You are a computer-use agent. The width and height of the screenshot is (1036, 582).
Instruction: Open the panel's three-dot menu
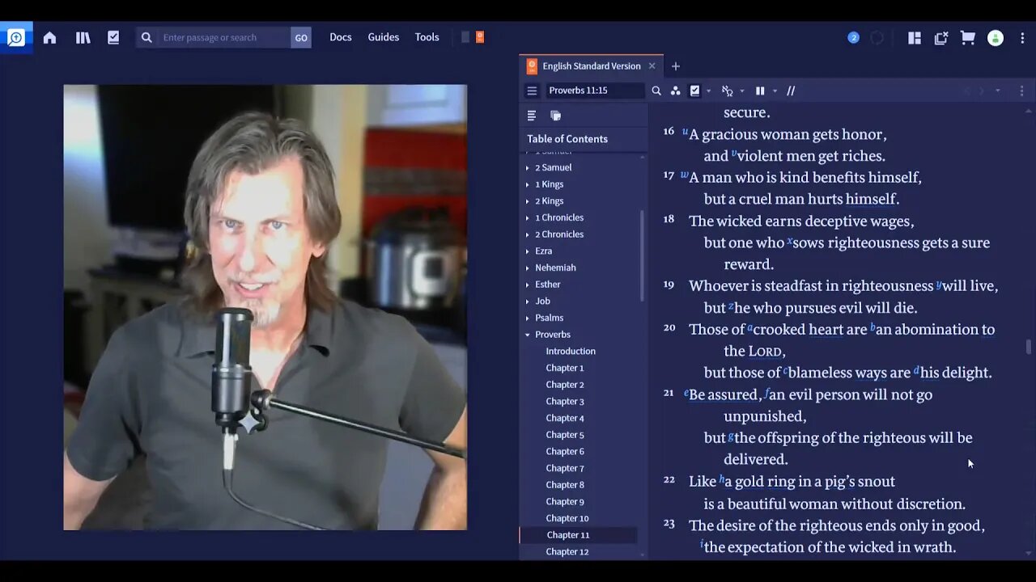(x=1021, y=91)
